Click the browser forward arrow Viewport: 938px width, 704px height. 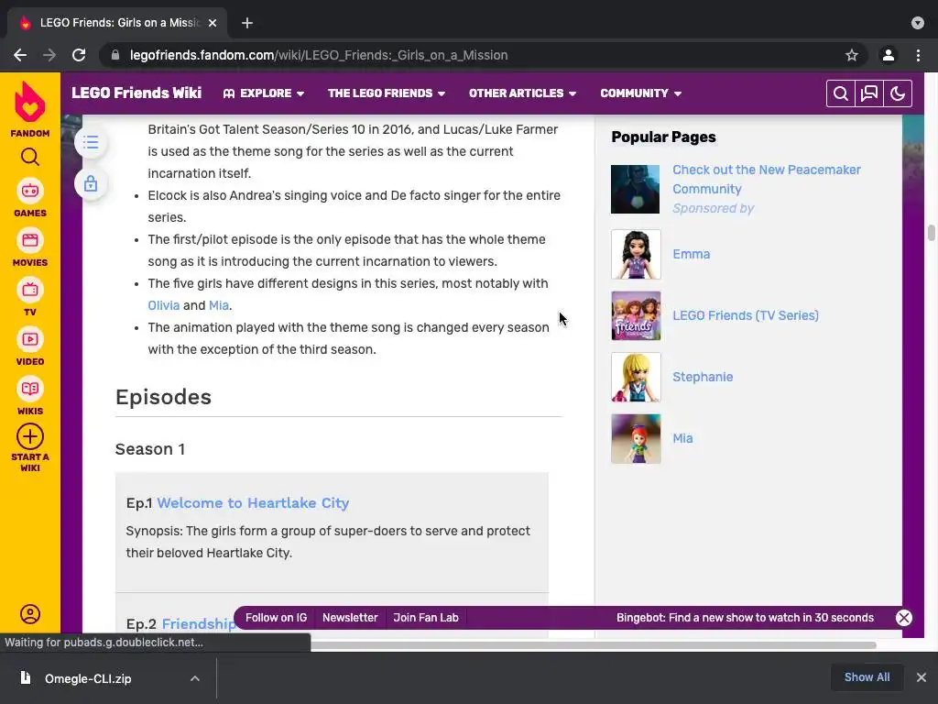[49, 55]
